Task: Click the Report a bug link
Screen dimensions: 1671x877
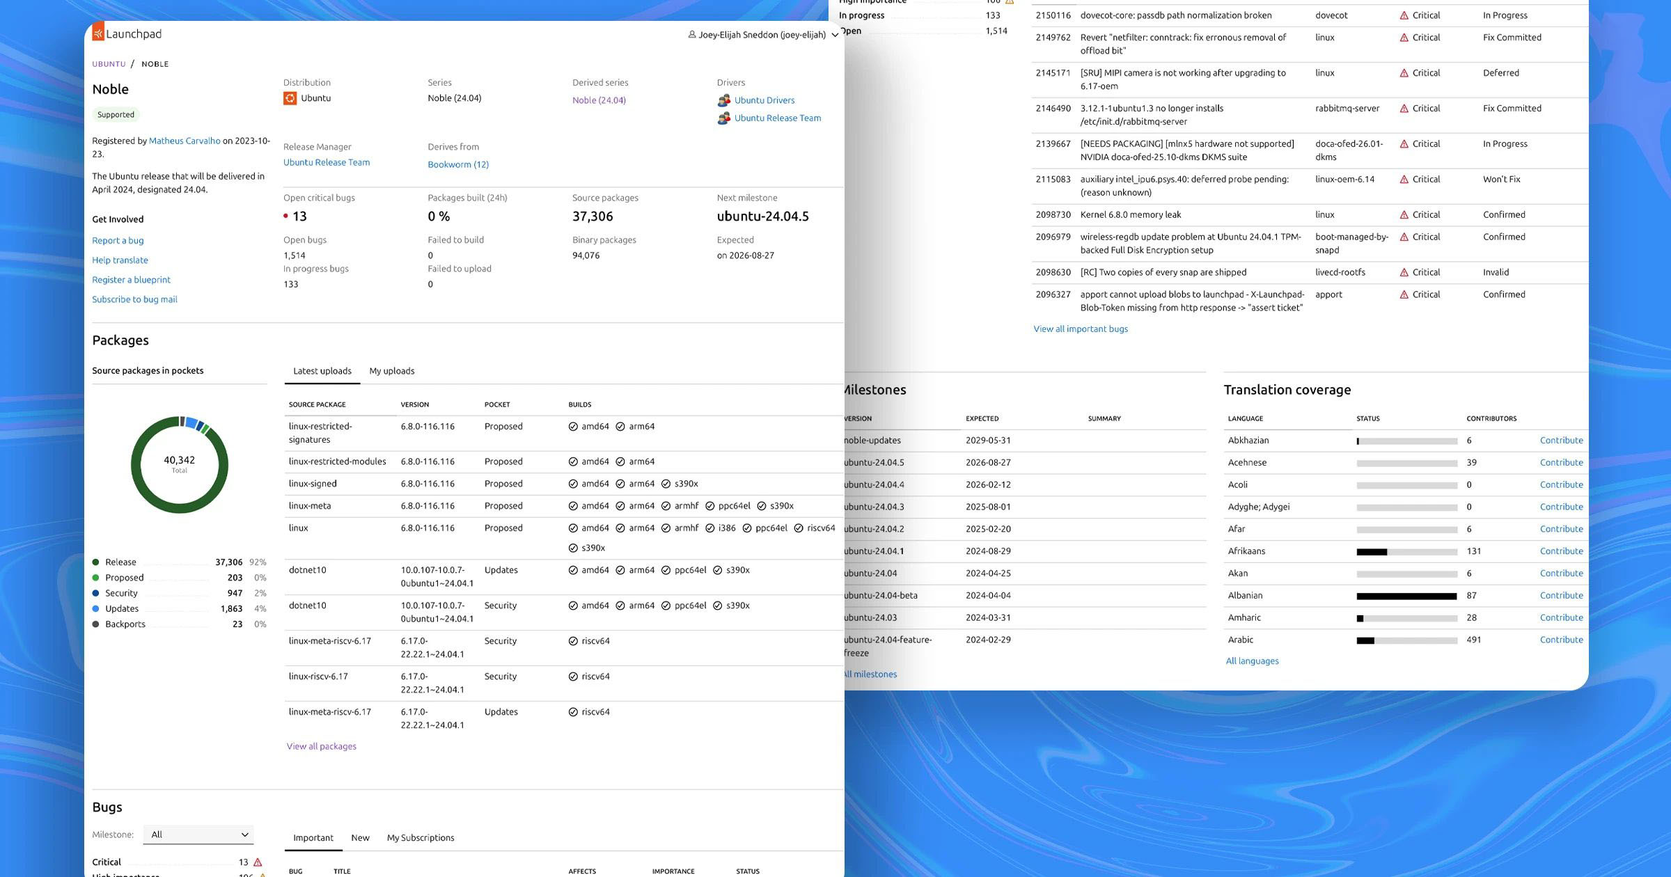Action: [118, 241]
